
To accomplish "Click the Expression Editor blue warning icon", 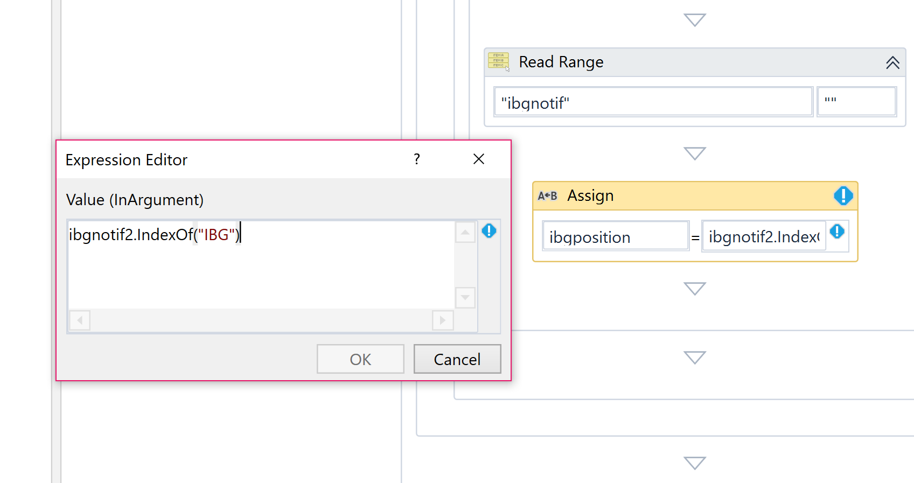I will (489, 231).
